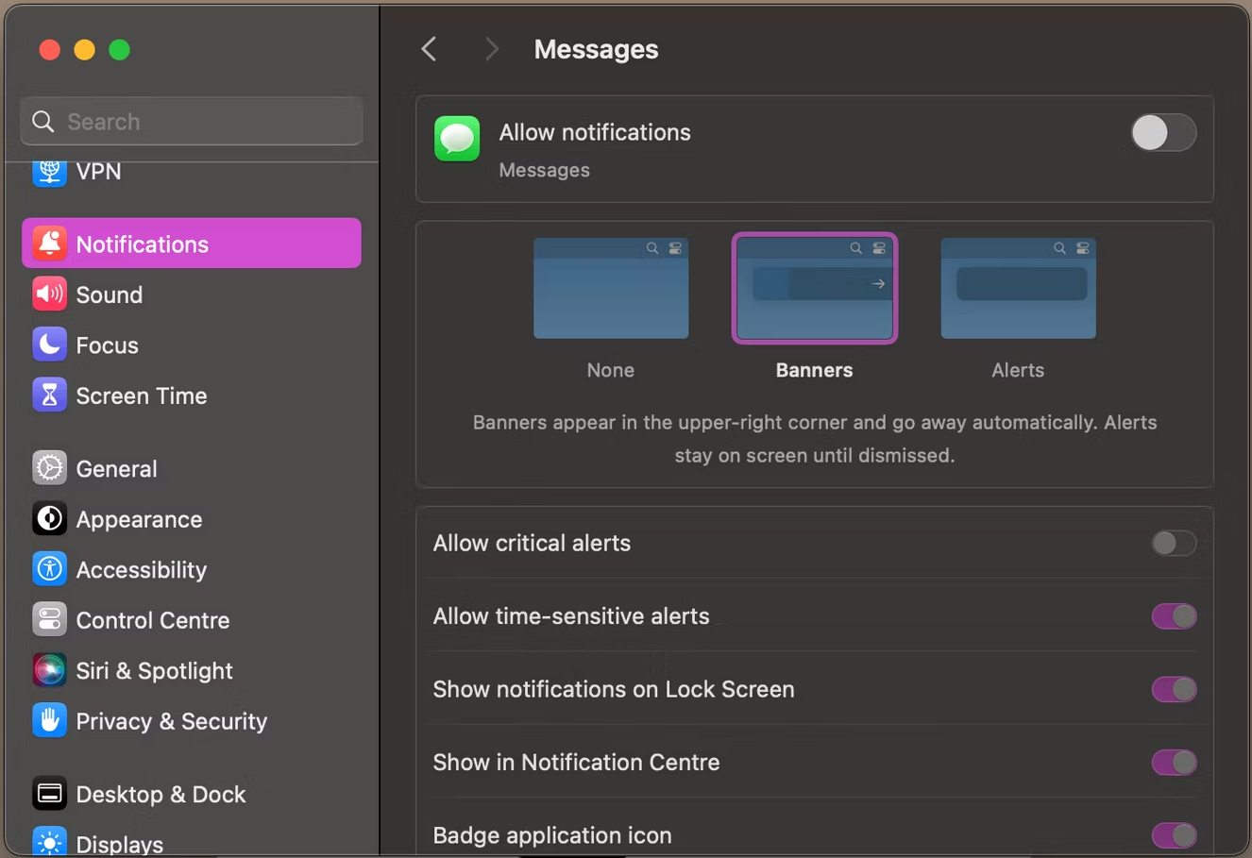Viewport: 1252px width, 858px height.
Task: Click the "Banners" label text
Action: point(814,370)
